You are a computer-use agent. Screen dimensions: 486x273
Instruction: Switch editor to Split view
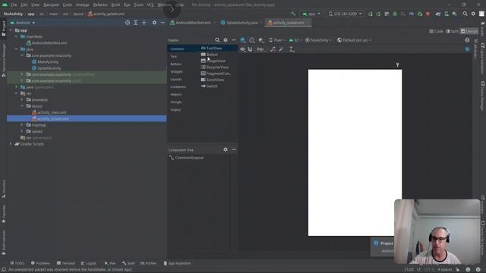click(452, 31)
